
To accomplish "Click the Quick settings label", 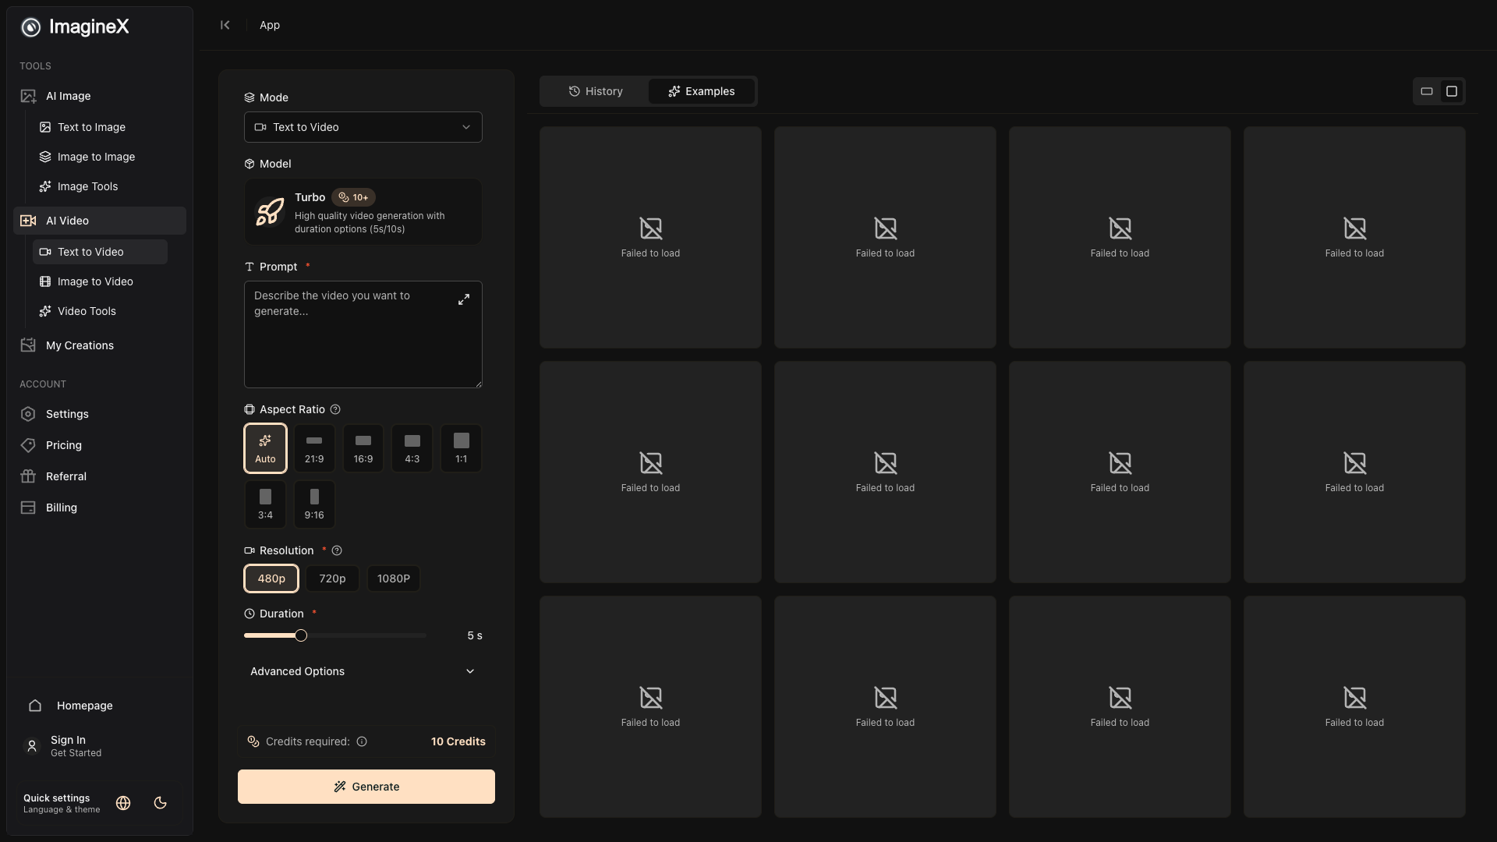I will tap(56, 798).
